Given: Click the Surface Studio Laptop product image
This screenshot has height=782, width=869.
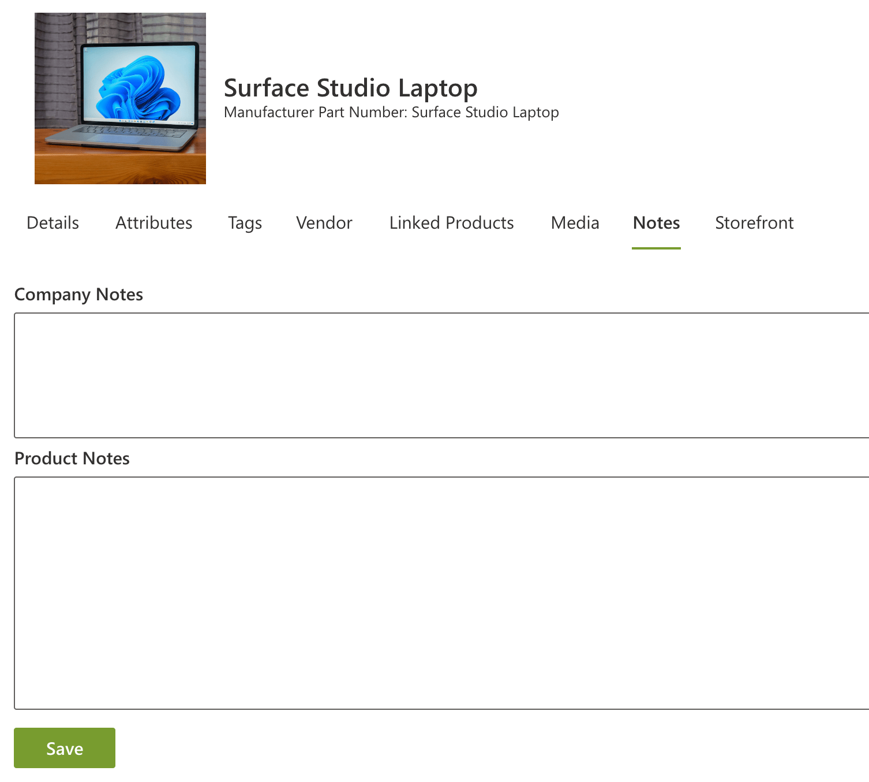Looking at the screenshot, I should (x=120, y=99).
